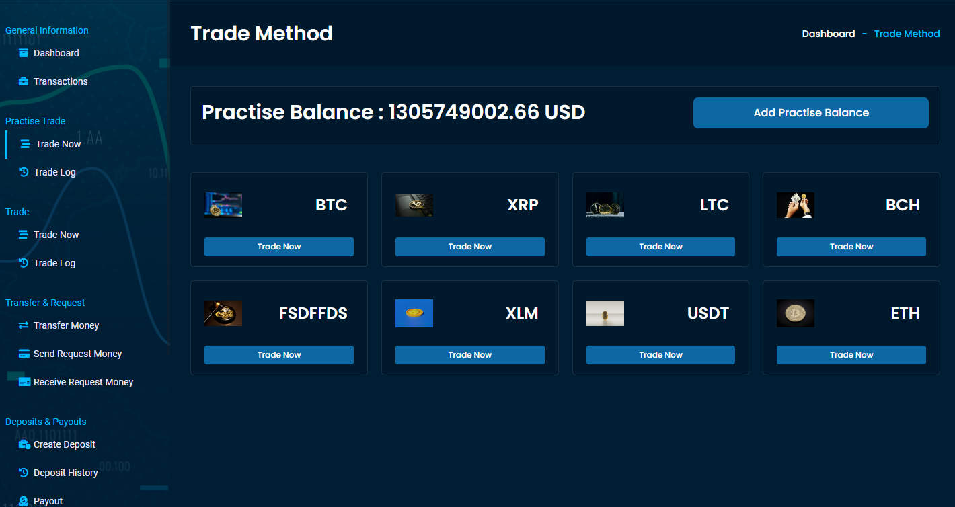Click the FSDFFDS currency label
Screen dimensions: 955x507
[x=313, y=313]
